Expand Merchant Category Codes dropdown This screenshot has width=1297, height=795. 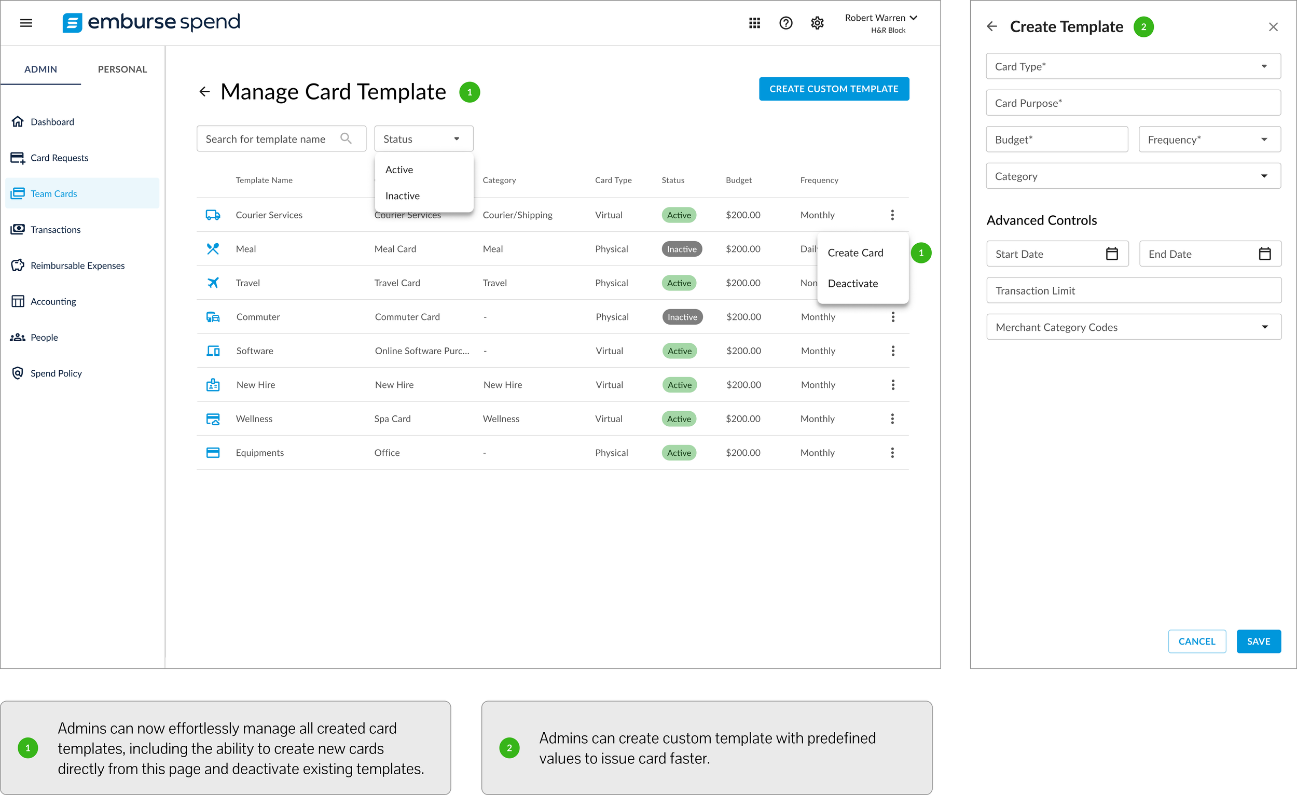pos(1133,327)
